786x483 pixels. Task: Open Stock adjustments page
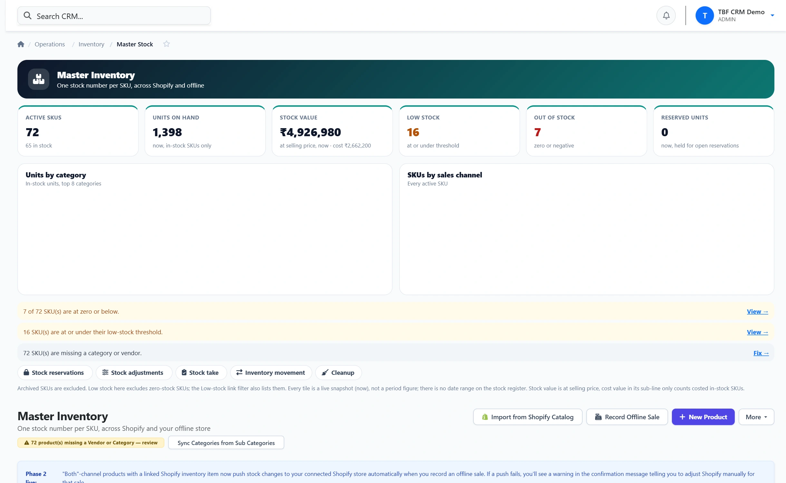pos(134,373)
